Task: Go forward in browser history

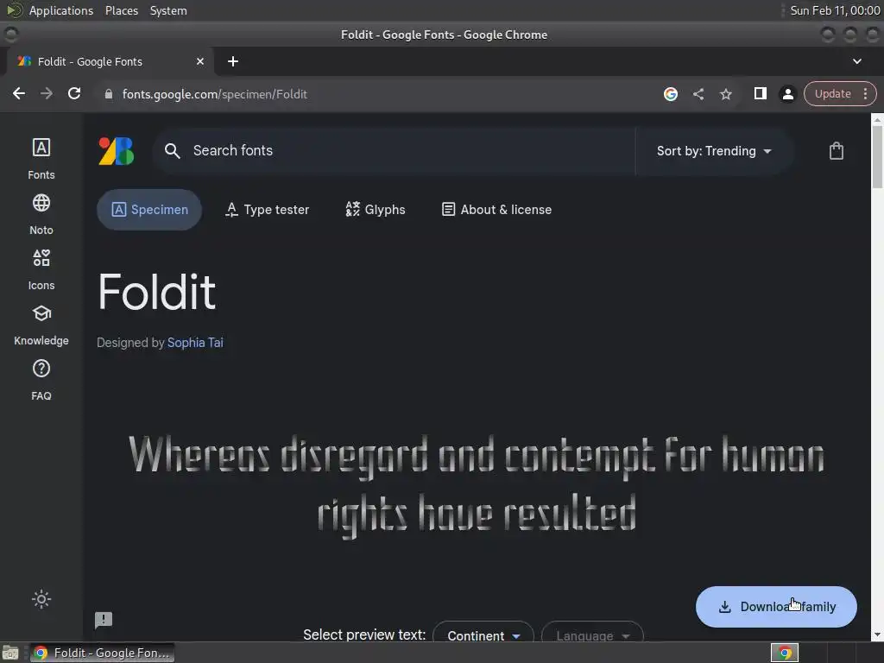Action: coord(47,93)
